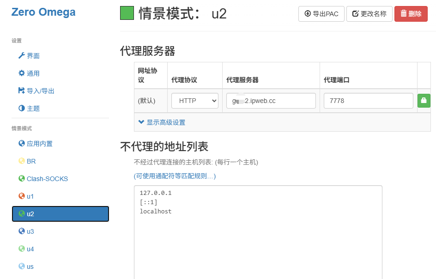Select the highlighted u2 profile

click(61, 213)
